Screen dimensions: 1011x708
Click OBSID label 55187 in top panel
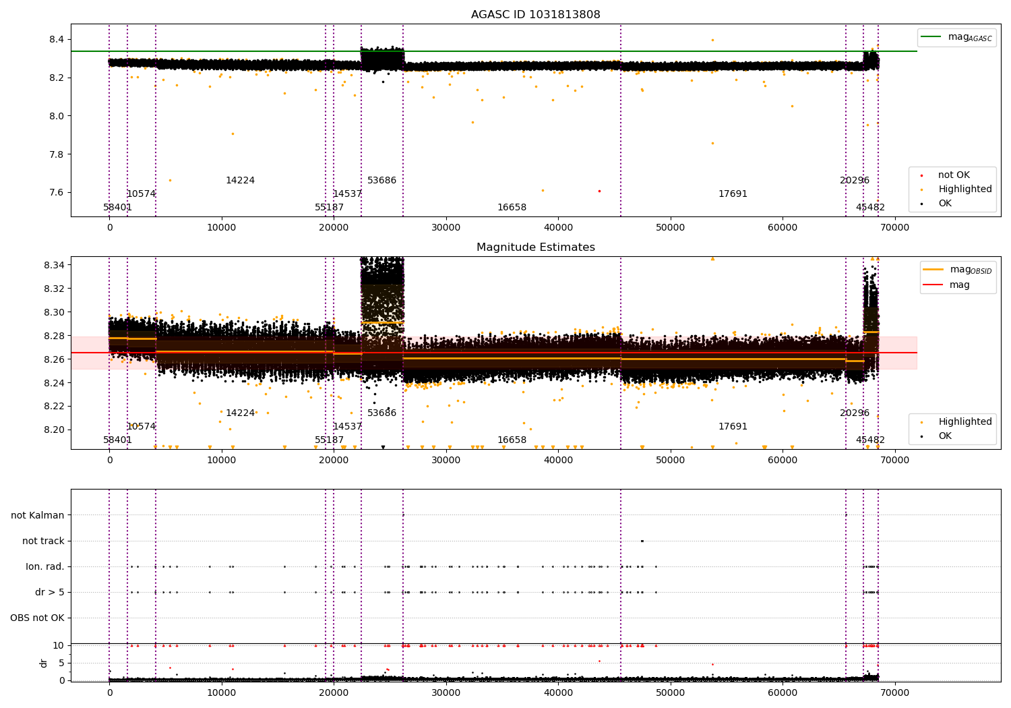tap(330, 208)
